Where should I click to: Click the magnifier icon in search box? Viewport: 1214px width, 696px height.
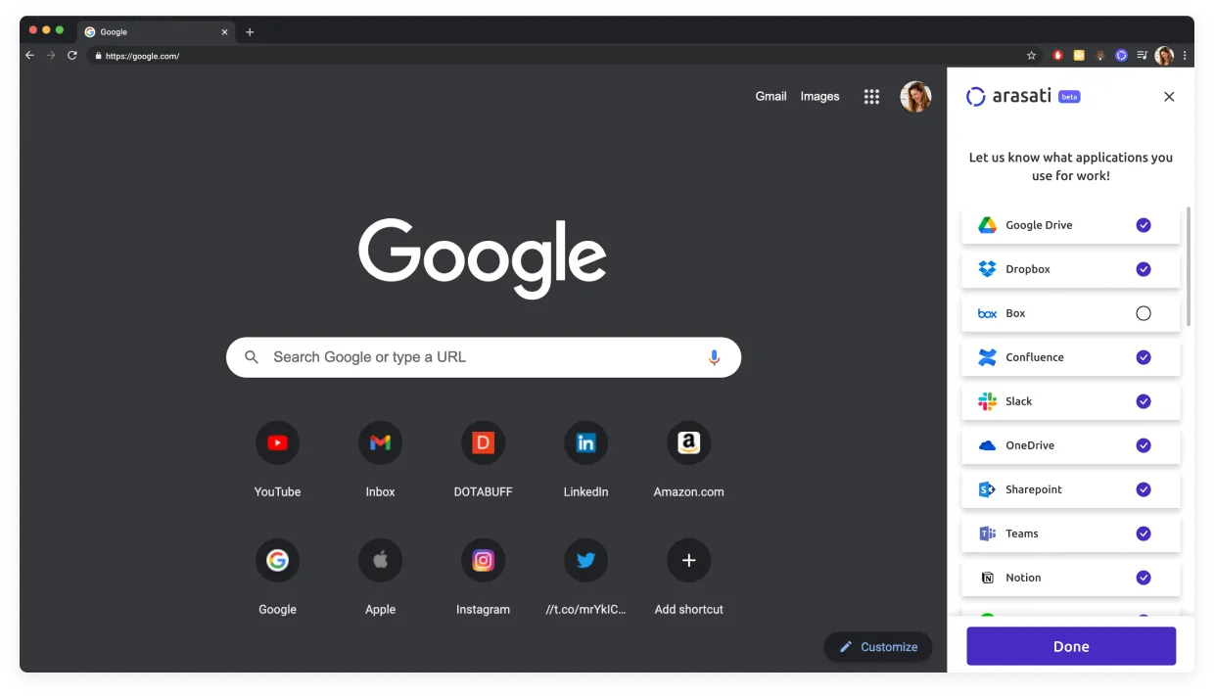pos(252,357)
